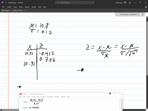
Task: Open Mathematica Palettes menu
Action: (x=57, y=97)
